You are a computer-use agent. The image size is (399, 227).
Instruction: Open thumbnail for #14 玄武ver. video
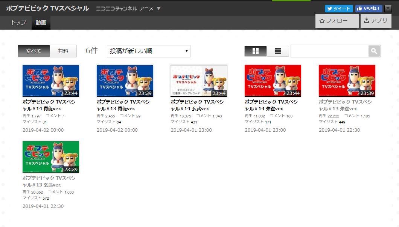(x=199, y=81)
